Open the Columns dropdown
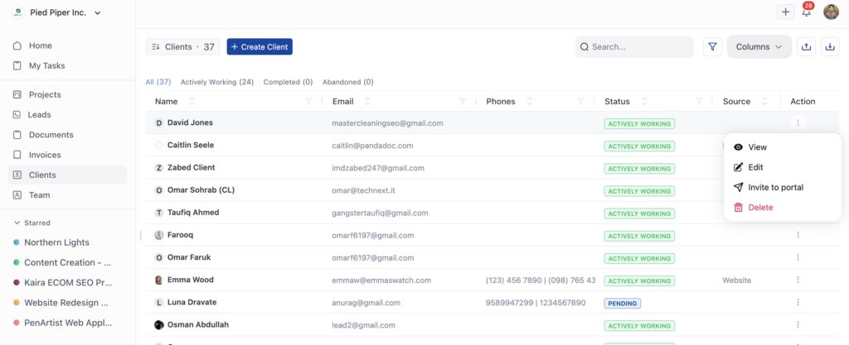 [x=759, y=47]
